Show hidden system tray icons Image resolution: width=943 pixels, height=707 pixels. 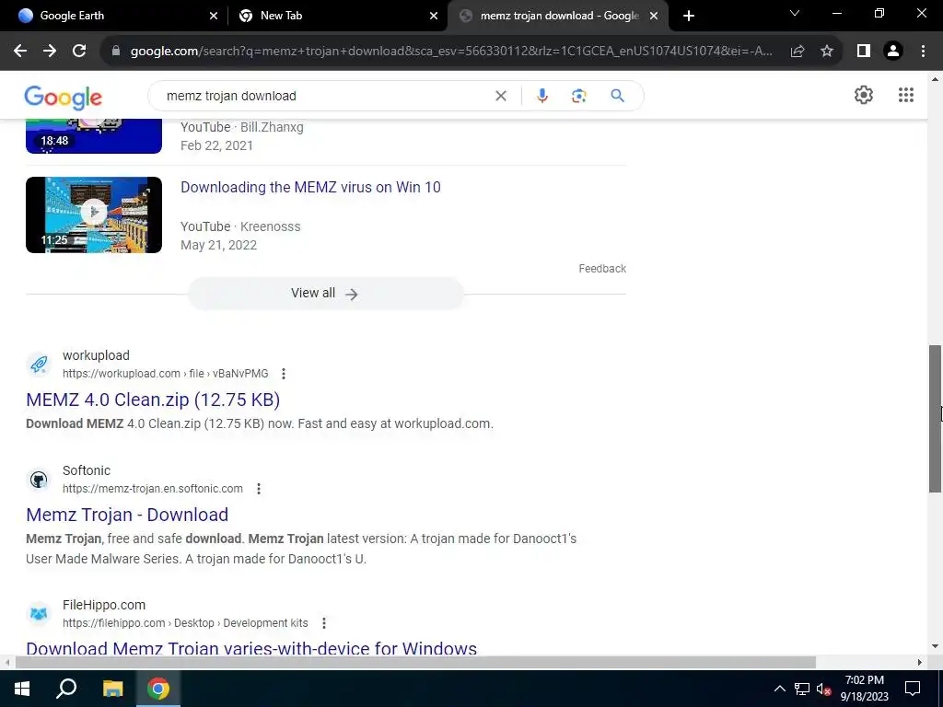779,689
